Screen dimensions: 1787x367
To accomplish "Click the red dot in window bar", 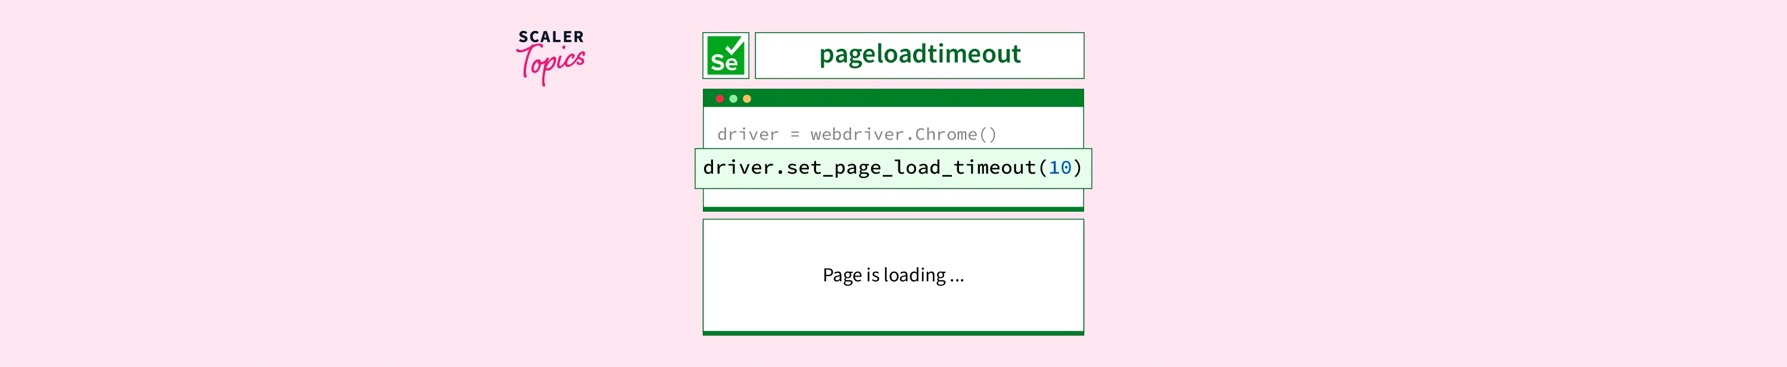I will click(x=720, y=99).
